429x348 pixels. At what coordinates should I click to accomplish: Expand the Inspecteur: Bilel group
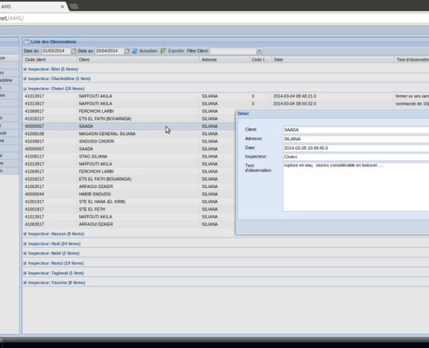click(x=25, y=69)
